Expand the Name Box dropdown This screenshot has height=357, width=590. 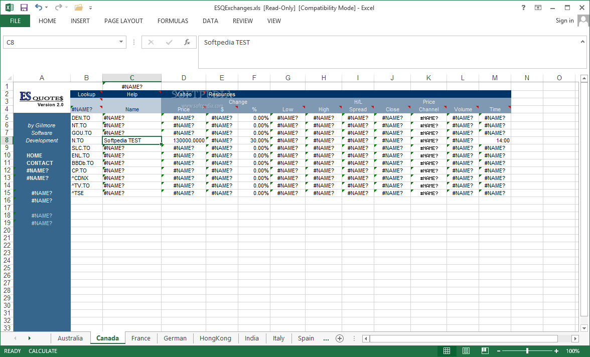pos(121,42)
